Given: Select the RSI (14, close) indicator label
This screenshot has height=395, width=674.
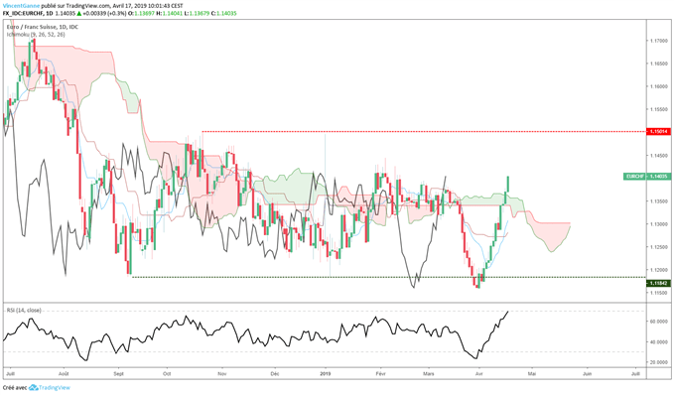Looking at the screenshot, I should pos(24,310).
